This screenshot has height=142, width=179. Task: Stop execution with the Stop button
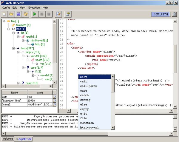point(49,14)
